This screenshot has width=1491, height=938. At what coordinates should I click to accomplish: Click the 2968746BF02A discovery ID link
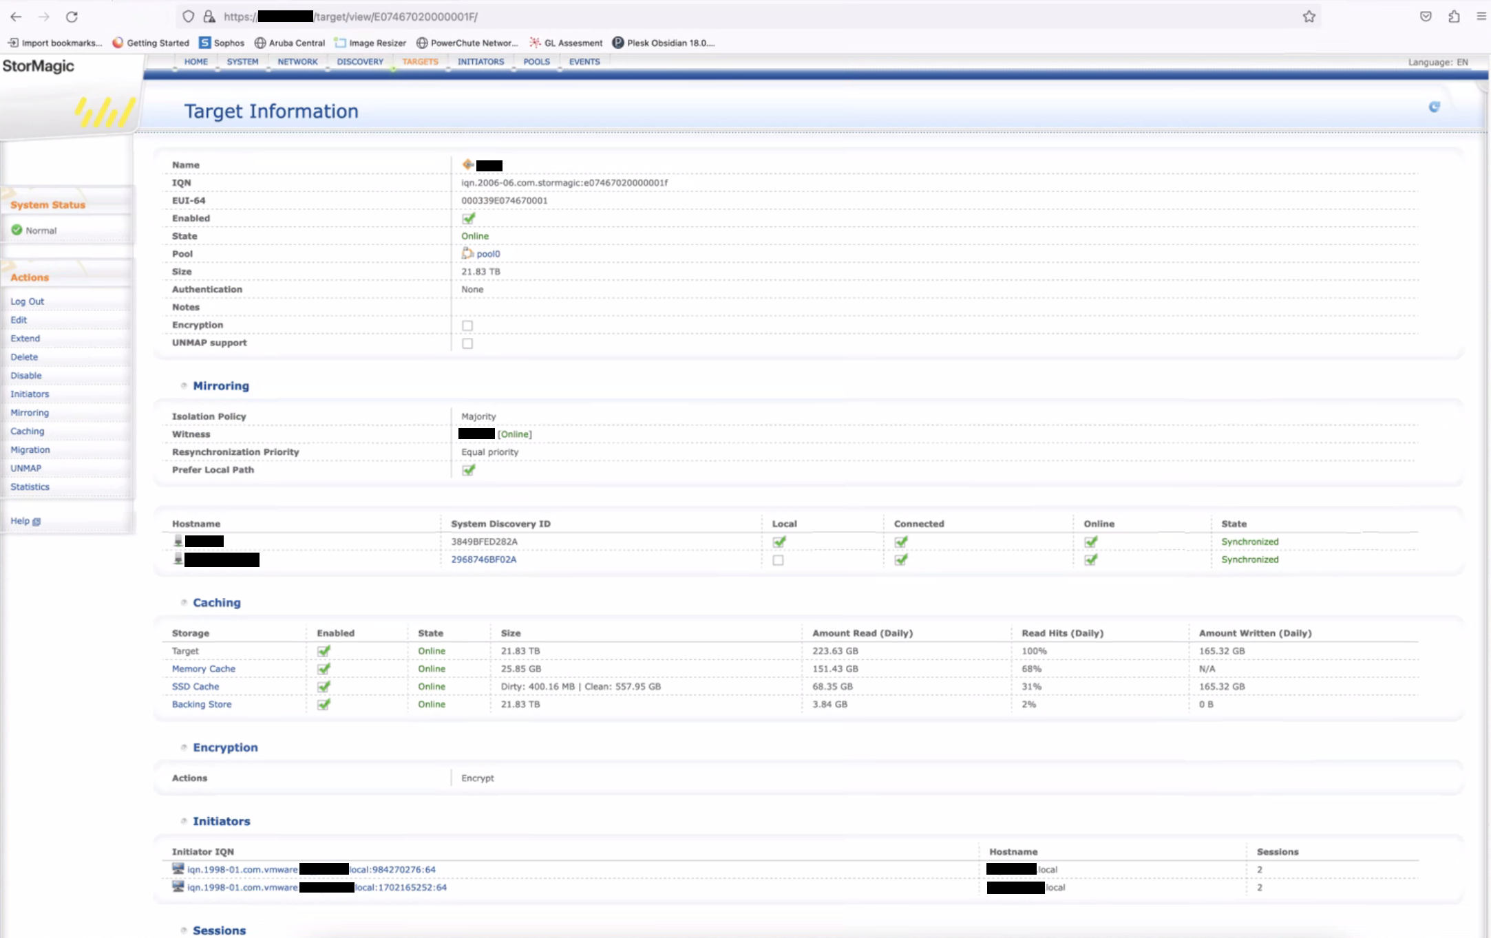pyautogui.click(x=484, y=559)
